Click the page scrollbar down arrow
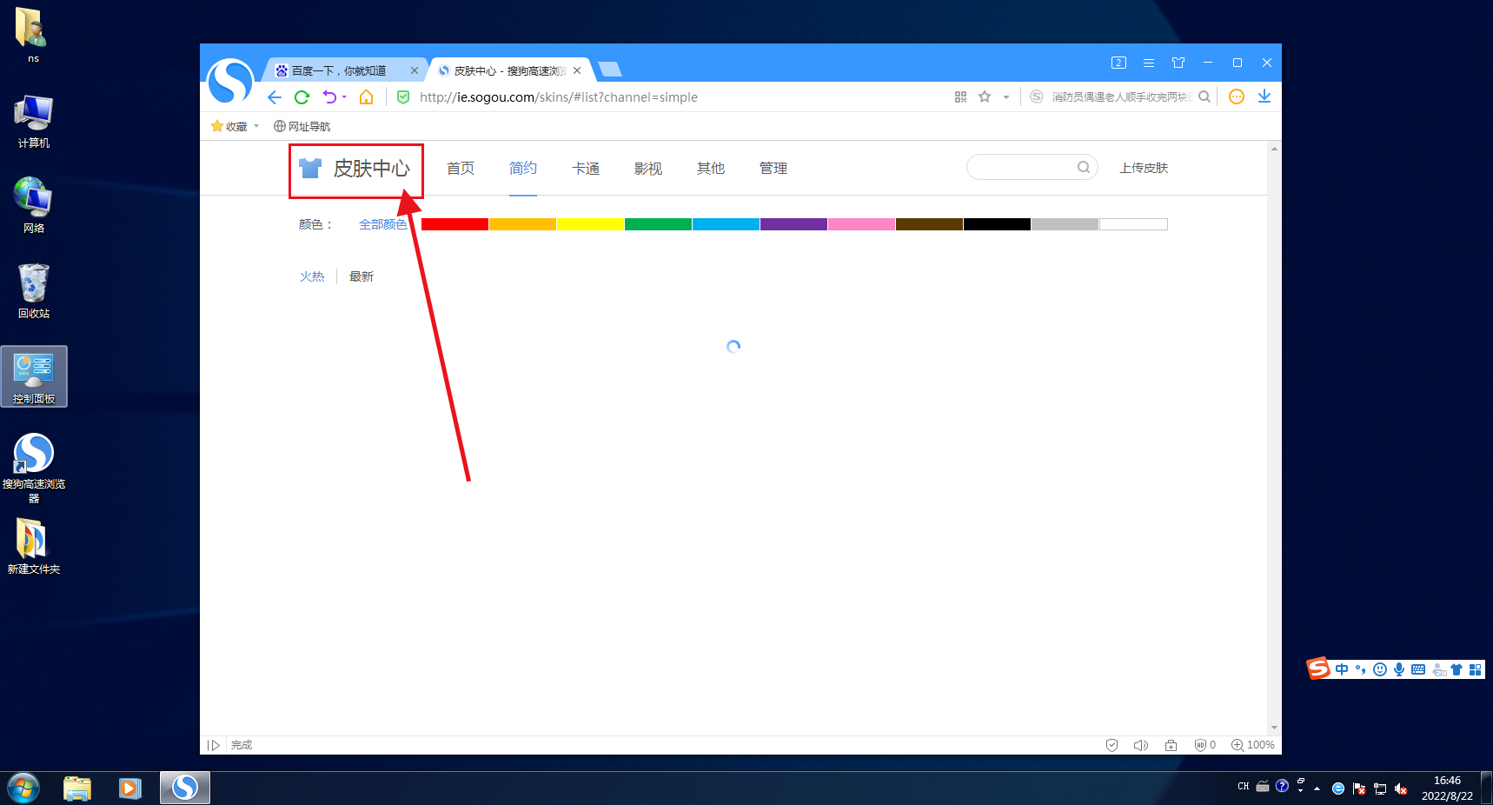This screenshot has height=805, width=1493. 1274,728
